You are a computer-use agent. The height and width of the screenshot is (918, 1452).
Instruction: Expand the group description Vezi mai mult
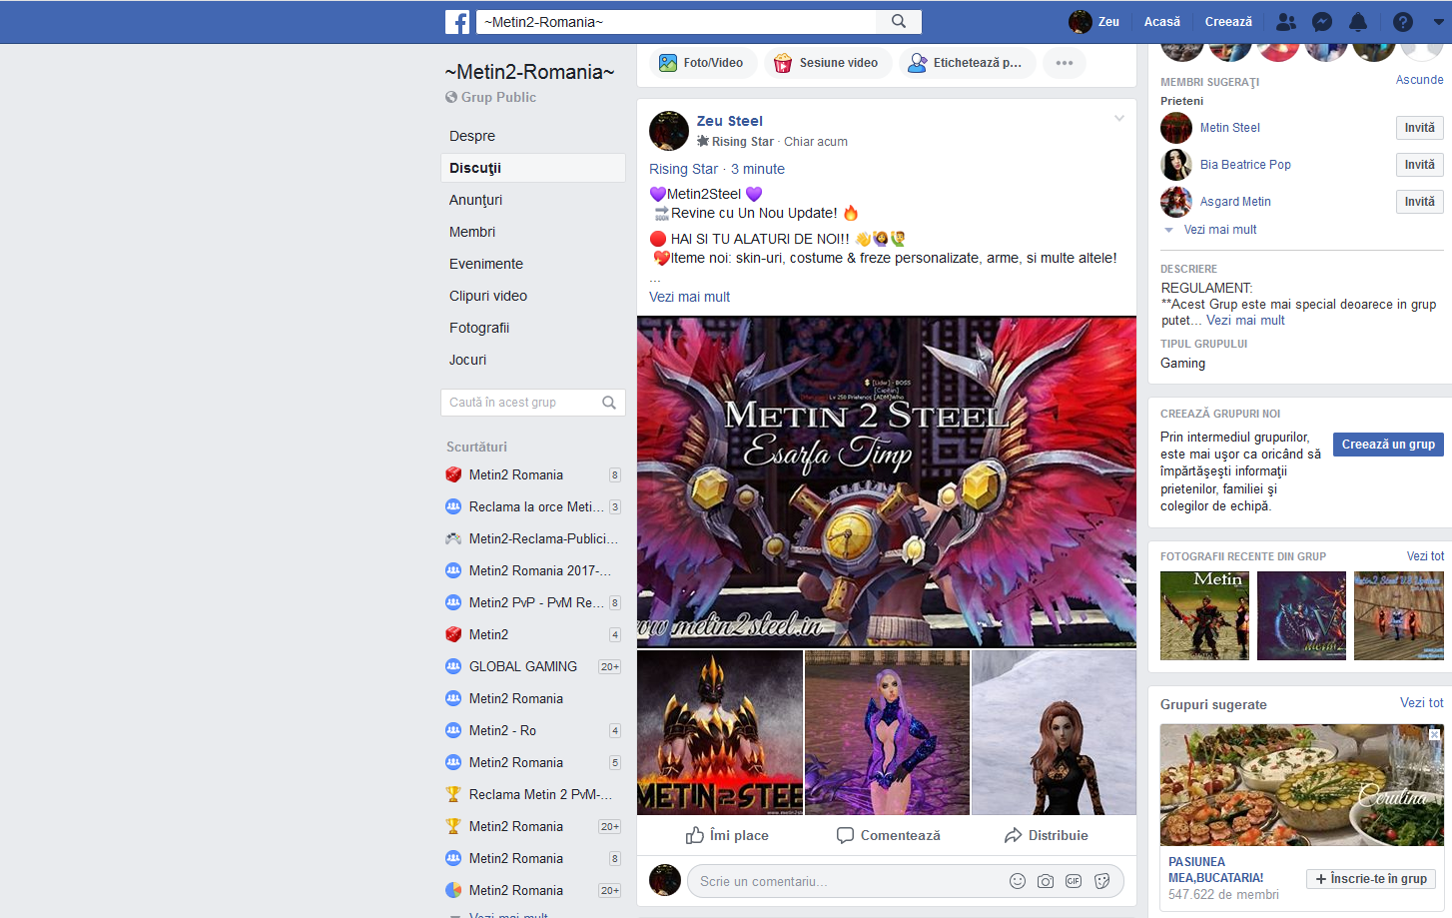click(1245, 321)
